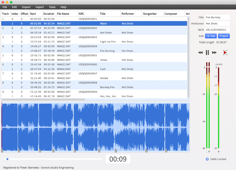Switch Edit mode to CD Text

click(x=211, y=36)
